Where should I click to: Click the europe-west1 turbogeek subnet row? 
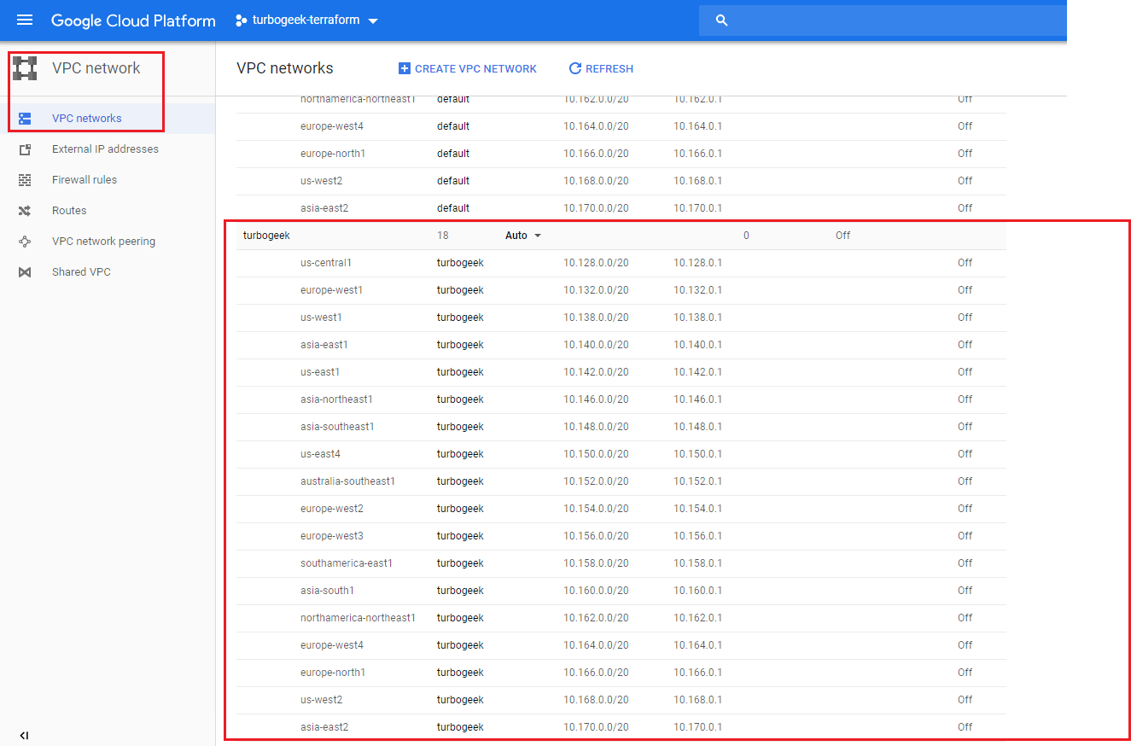tap(621, 290)
